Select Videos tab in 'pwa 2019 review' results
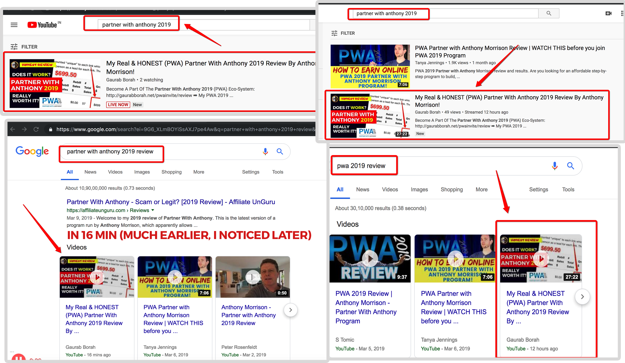This screenshot has width=625, height=363. [390, 190]
